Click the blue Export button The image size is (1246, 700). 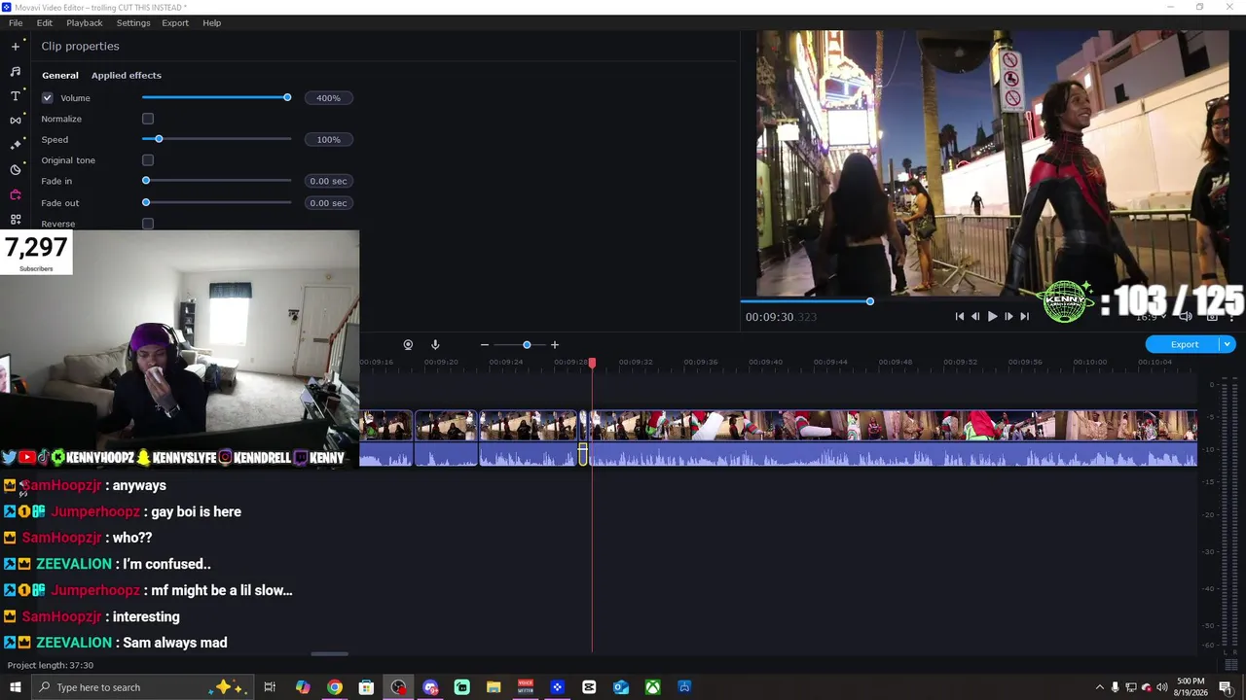click(1184, 344)
